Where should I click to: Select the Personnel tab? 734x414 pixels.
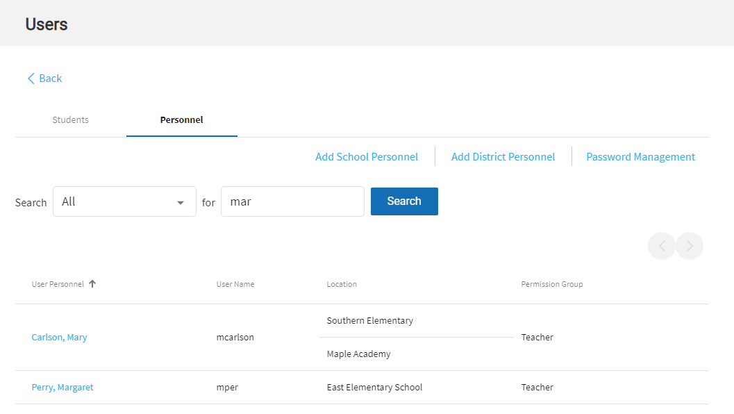pos(181,119)
